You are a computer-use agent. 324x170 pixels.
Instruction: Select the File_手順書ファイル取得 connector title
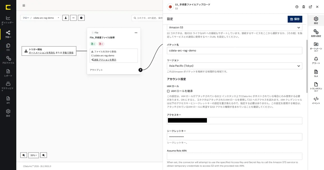(x=102, y=38)
